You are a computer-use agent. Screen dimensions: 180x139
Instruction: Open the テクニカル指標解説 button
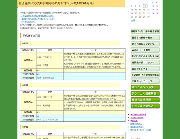point(145,94)
